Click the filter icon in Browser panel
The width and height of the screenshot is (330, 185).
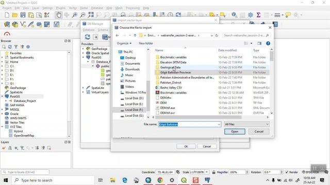click(16, 47)
